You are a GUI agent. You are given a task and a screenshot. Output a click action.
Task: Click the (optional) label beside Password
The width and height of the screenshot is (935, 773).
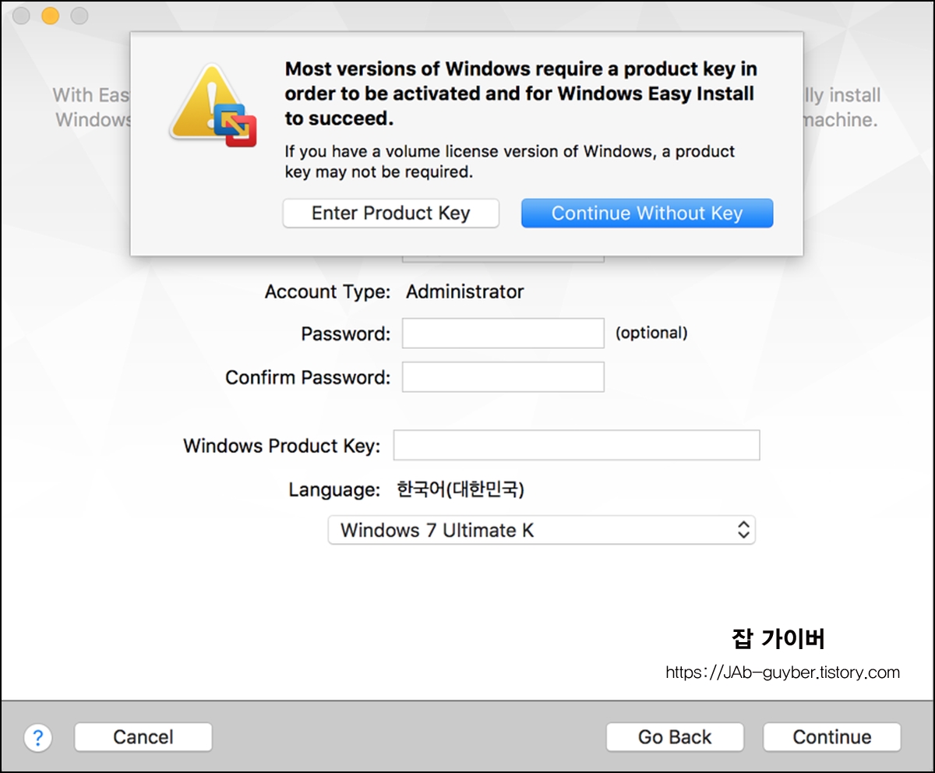pyautogui.click(x=651, y=334)
